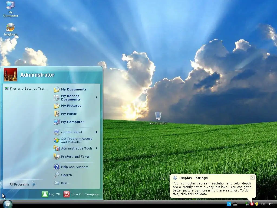Open My Computer desktop icon
Image resolution: width=277 pixels, height=208 pixels.
[x=11, y=9]
